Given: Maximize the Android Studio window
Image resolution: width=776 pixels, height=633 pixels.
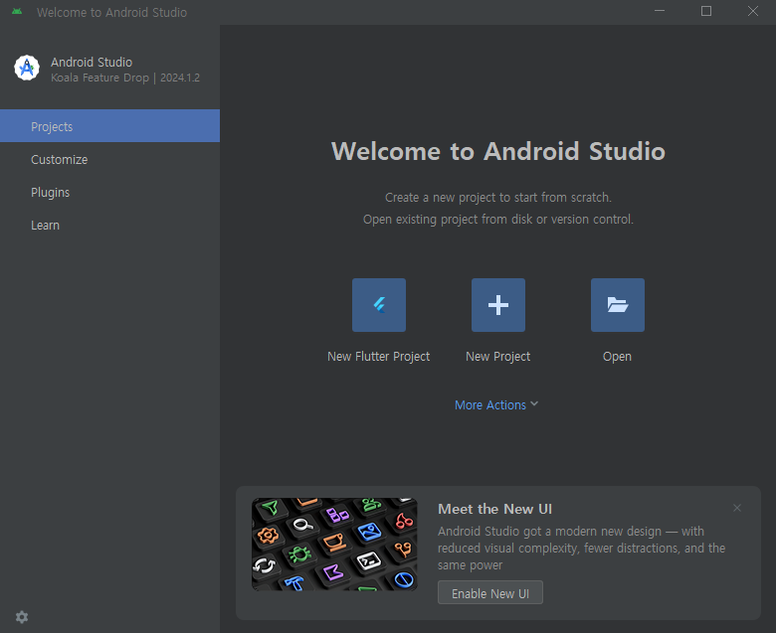Looking at the screenshot, I should point(706,11).
